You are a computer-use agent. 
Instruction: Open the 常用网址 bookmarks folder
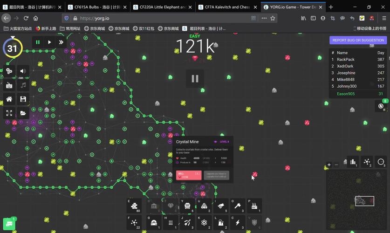pyautogui.click(x=70, y=28)
